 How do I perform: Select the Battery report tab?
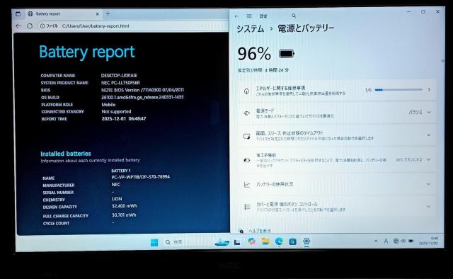(64, 13)
